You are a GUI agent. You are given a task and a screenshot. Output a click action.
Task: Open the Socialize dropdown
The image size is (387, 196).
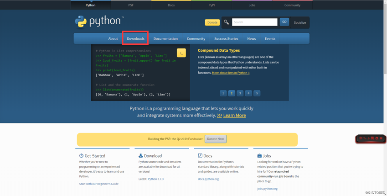(x=300, y=22)
